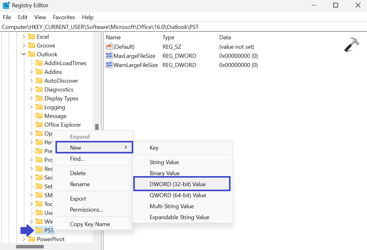Expand the PowerPivot tree node
Viewport: 367px width, 250px height.
(24, 239)
